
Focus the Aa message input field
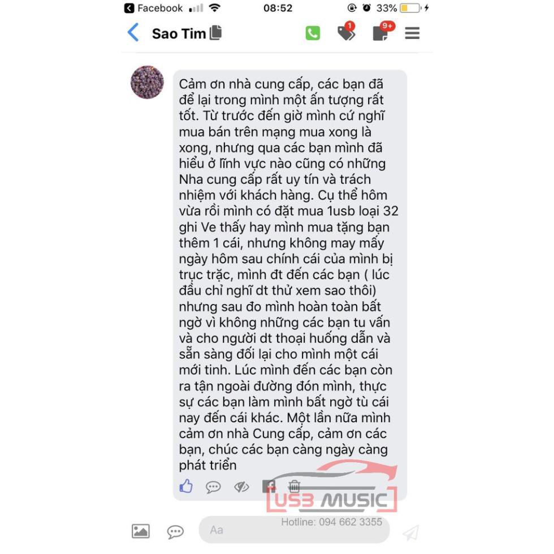[x=295, y=530]
